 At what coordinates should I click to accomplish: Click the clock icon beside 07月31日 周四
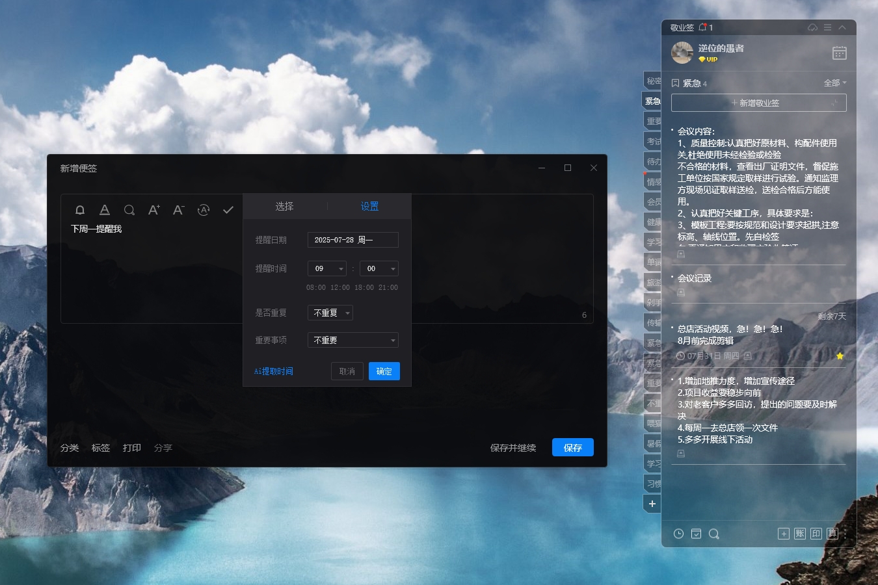(x=680, y=356)
